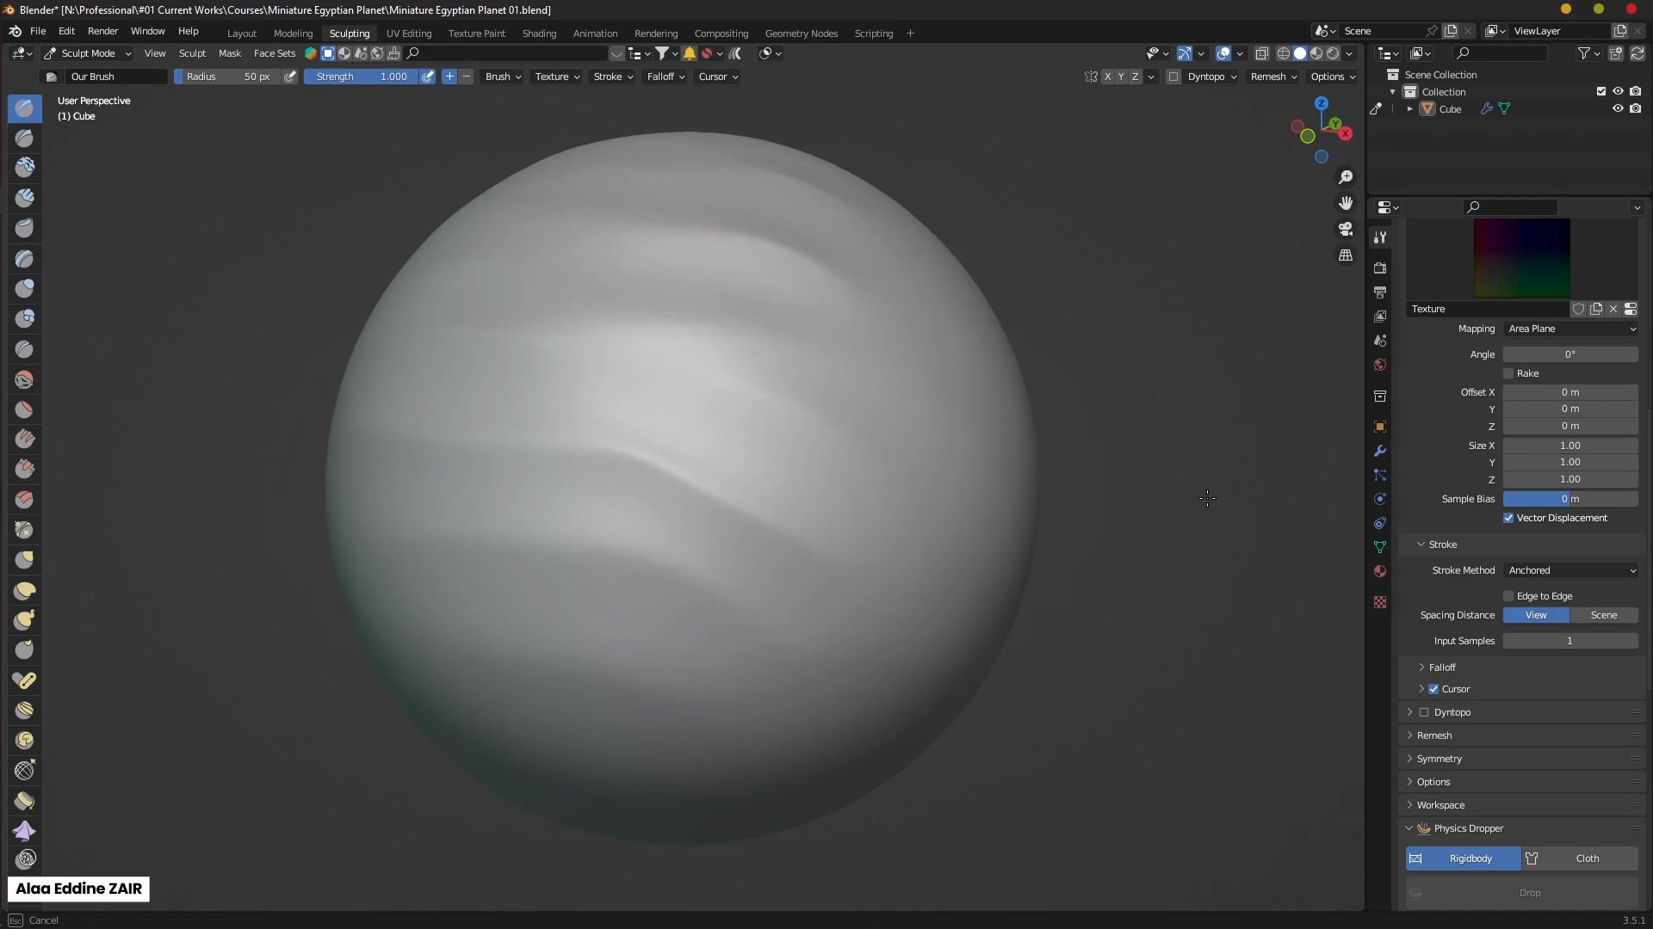Image resolution: width=1653 pixels, height=929 pixels.
Task: Select the Render properties tab icon
Action: (1381, 268)
